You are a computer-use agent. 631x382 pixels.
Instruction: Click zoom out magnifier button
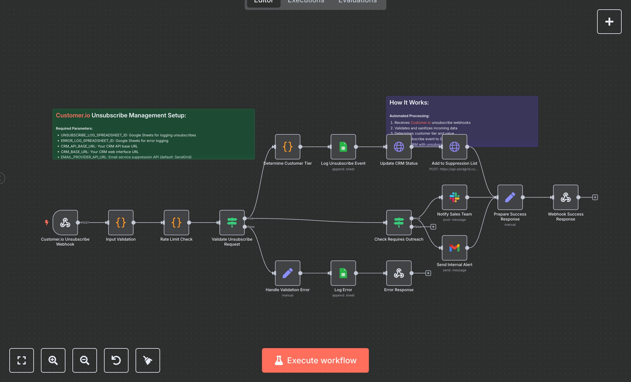click(x=85, y=360)
